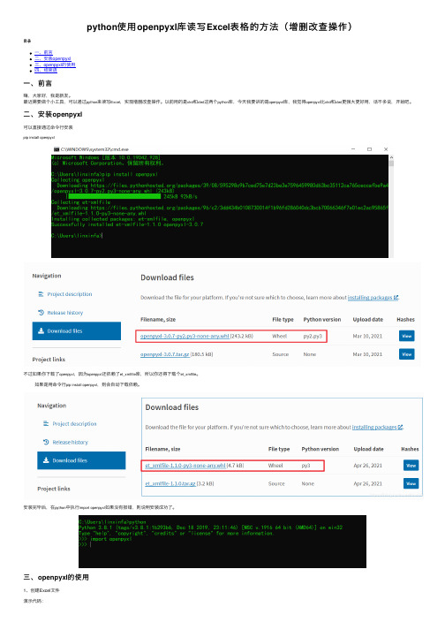Open the 三、openpyxl的使用 contents link
The height and width of the screenshot is (630, 445).
point(55,65)
